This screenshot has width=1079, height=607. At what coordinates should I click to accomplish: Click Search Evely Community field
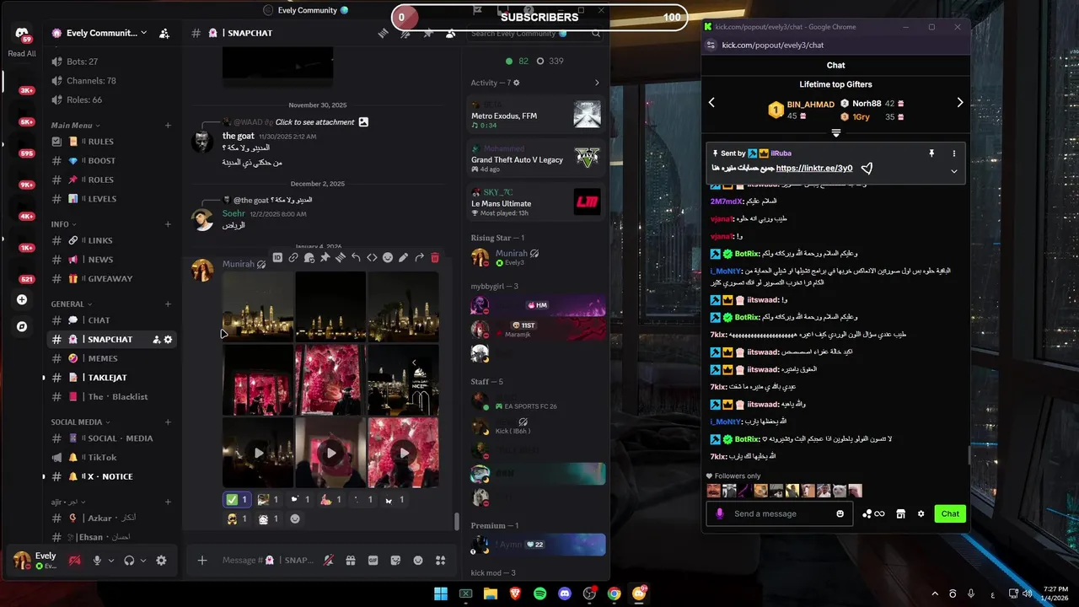click(536, 34)
